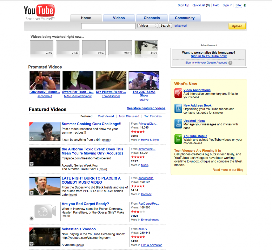Click the yellow Upload button
Image resolution: width=272 pixels, height=250 pixels.
click(x=237, y=26)
